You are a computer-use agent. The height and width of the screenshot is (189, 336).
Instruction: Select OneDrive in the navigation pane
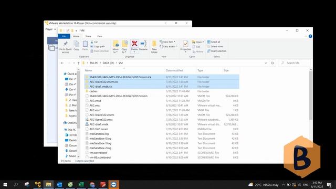click(x=70, y=123)
